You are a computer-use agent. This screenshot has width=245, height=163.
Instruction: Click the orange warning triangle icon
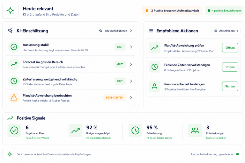(x=14, y=98)
